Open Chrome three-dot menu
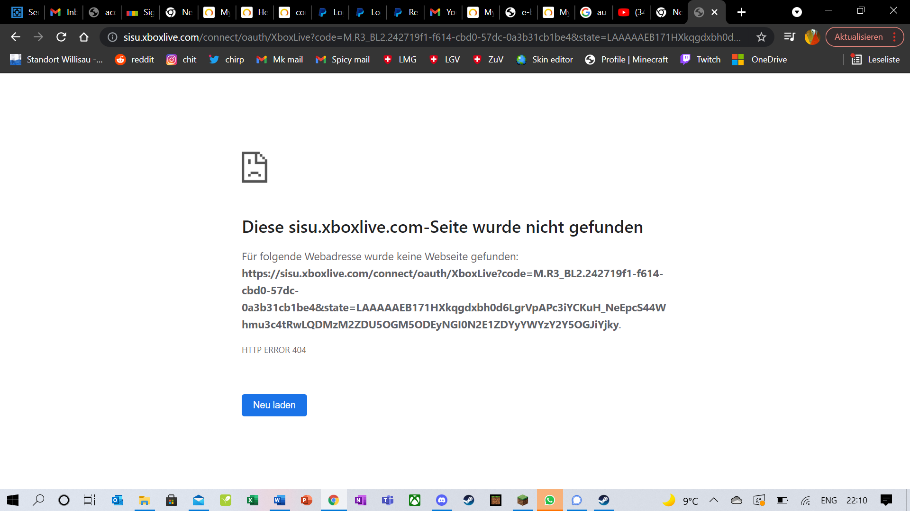The height and width of the screenshot is (511, 910). click(894, 37)
